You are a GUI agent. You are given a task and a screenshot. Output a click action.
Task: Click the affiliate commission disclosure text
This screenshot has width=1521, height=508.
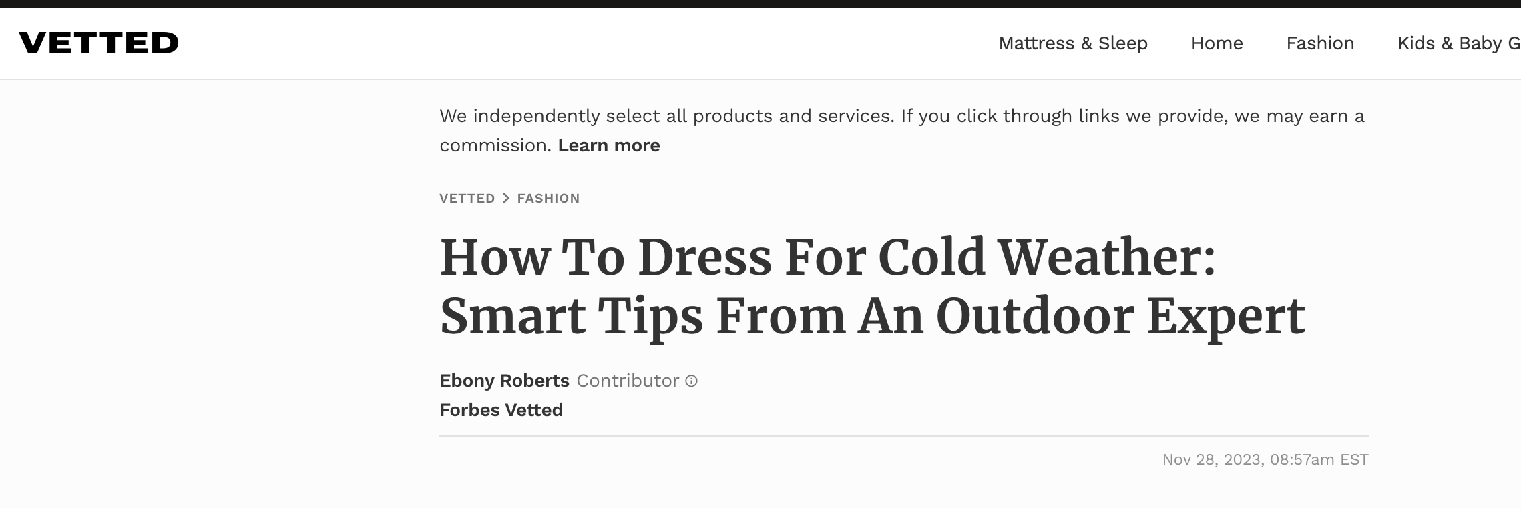coord(901,117)
